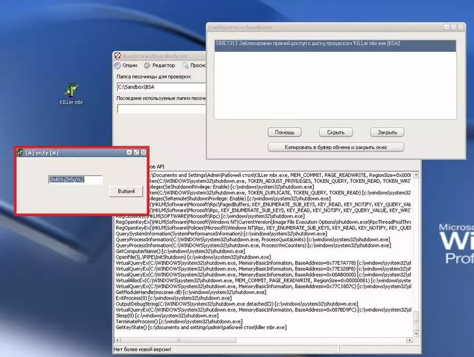Click the Редактор notepad icon
The image size is (474, 357).
pyautogui.click(x=148, y=65)
